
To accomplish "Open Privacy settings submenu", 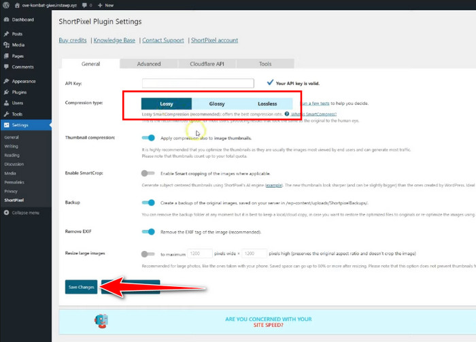I will 11,191.
